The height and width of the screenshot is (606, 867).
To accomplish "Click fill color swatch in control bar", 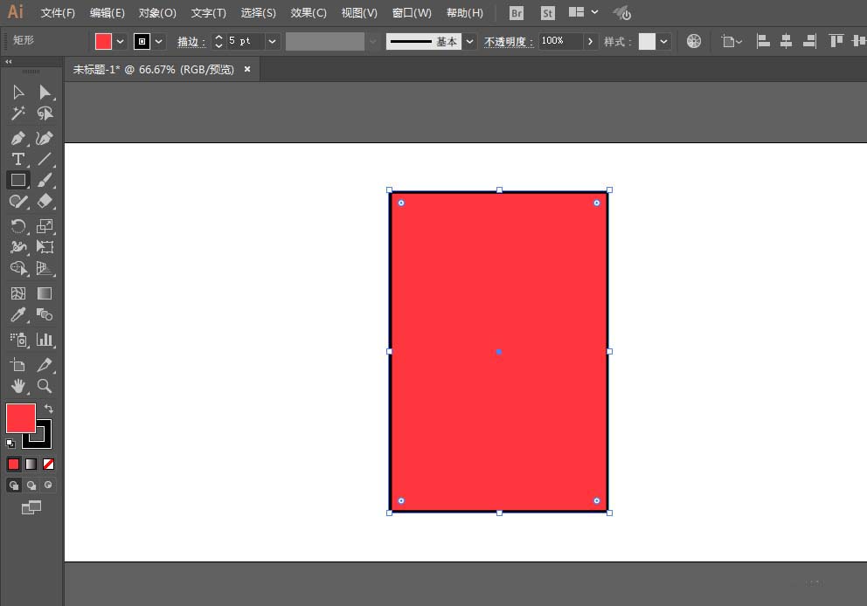I will 103,41.
